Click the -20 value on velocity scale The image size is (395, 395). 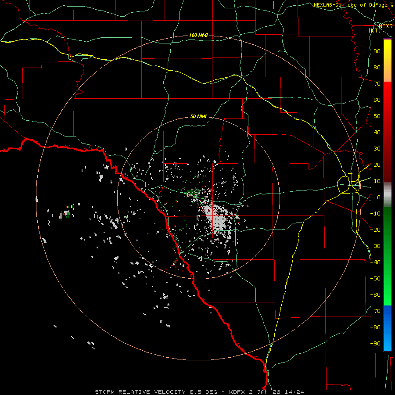(375, 230)
